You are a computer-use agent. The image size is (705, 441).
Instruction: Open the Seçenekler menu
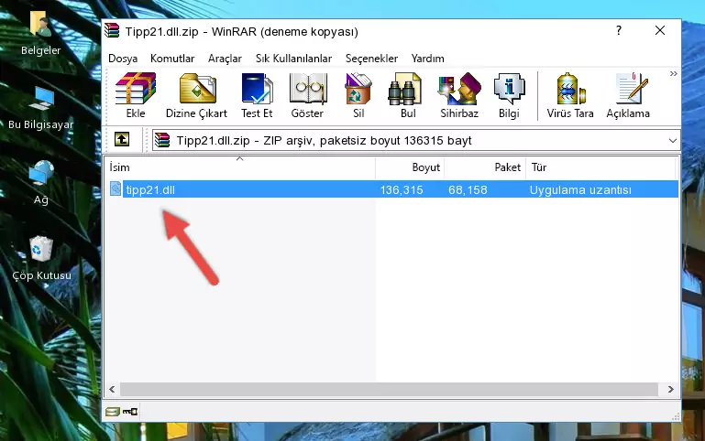tap(371, 59)
